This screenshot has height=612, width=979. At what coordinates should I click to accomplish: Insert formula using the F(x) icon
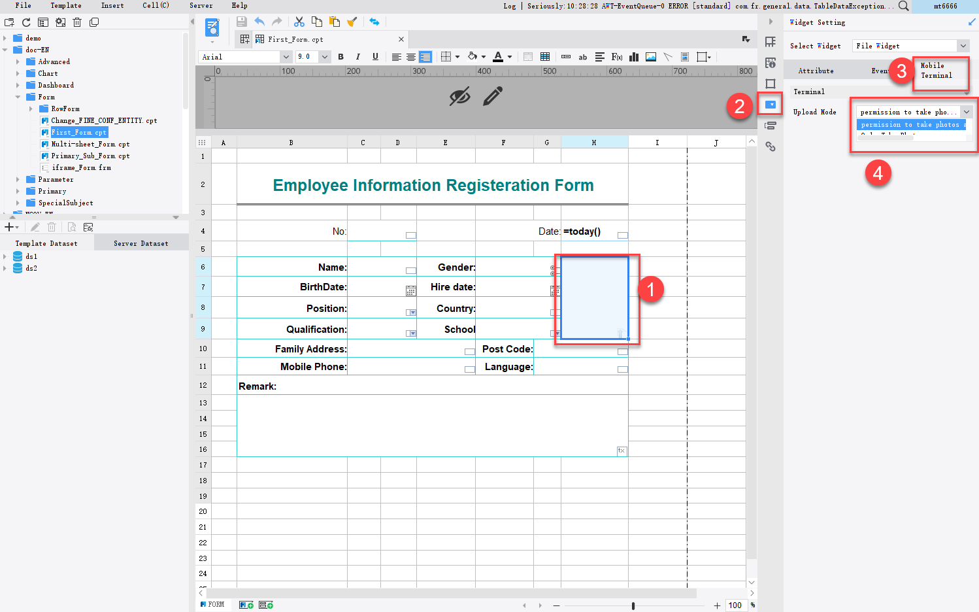coord(617,57)
